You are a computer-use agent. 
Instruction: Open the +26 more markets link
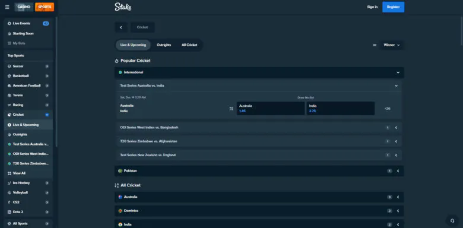pyautogui.click(x=388, y=109)
